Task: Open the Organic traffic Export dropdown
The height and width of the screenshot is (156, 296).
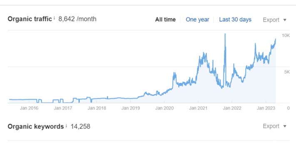Action: (275, 20)
